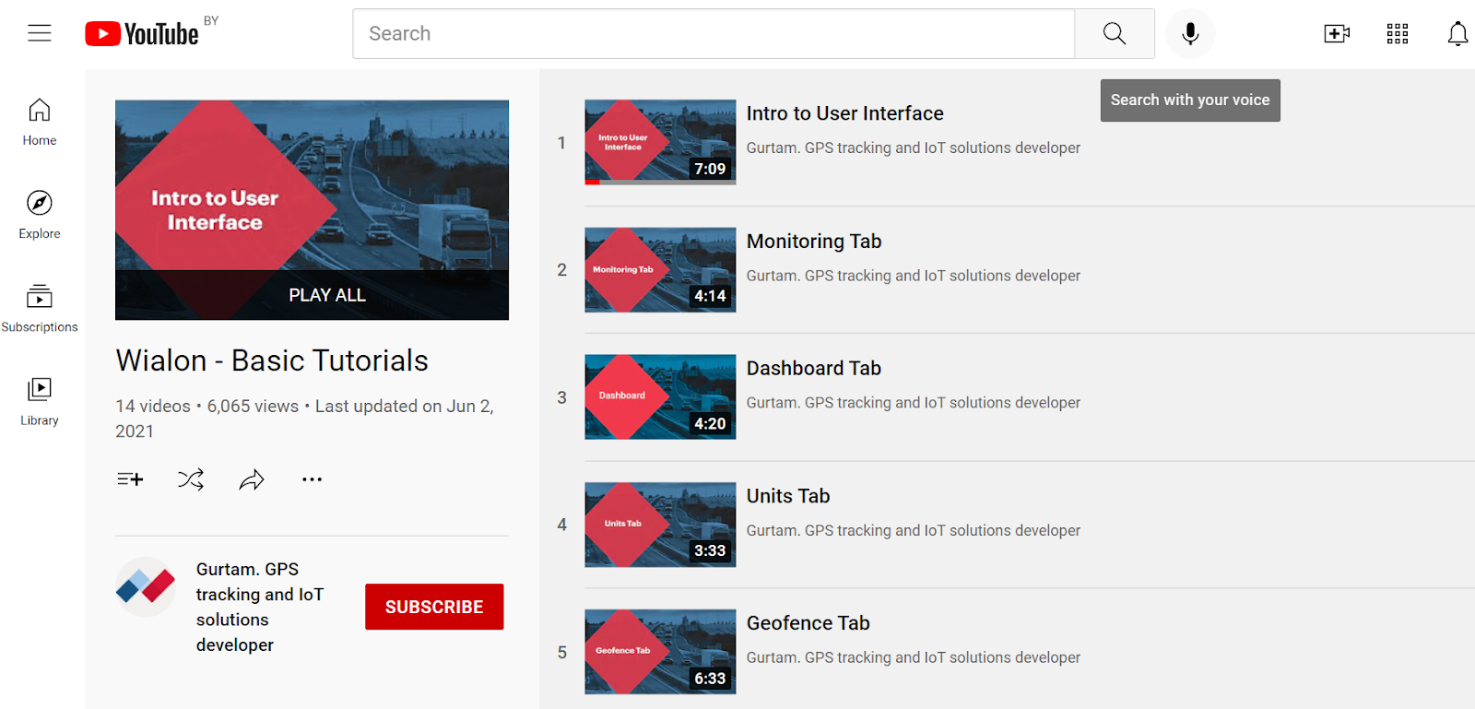Open the YouTube apps grid
Image resolution: width=1475 pixels, height=709 pixels.
coord(1397,34)
